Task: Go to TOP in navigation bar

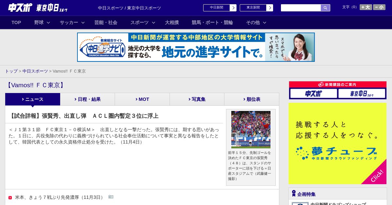Action: coord(16,22)
